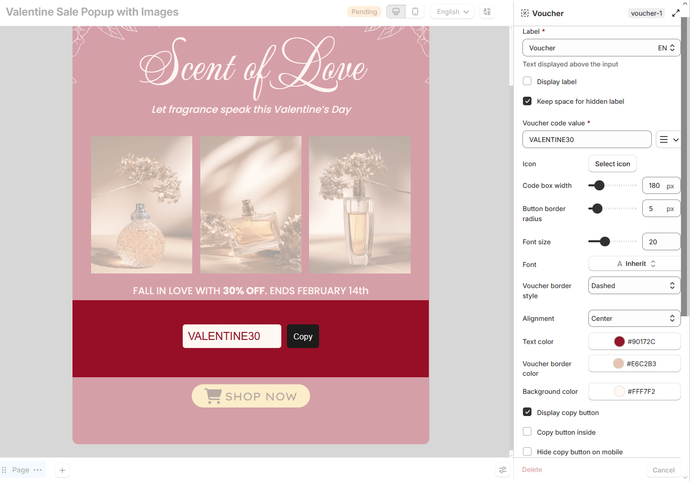Open the Alignment Center dropdown
690x481 pixels.
[634, 318]
